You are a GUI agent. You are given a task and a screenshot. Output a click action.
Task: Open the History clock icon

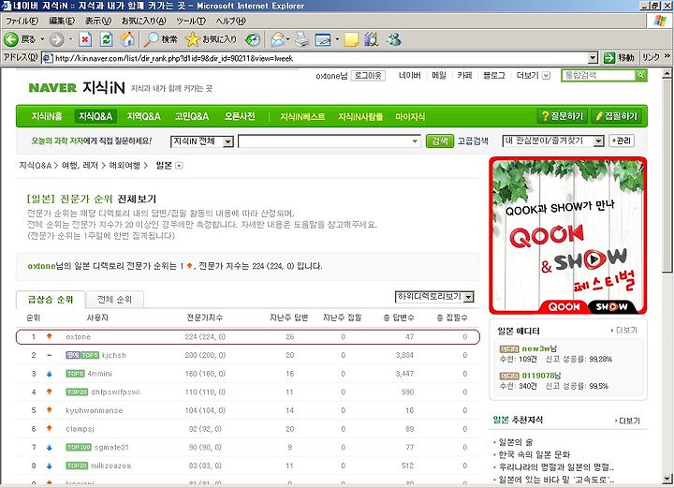click(x=253, y=39)
